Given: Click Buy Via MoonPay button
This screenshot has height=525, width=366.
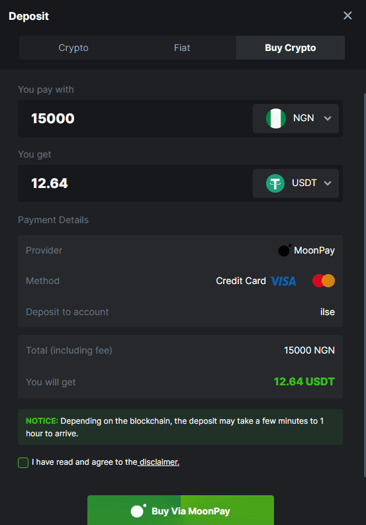Looking at the screenshot, I should point(181,510).
